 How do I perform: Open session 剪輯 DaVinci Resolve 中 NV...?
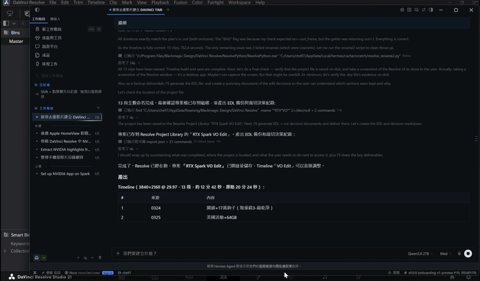[x=67, y=141]
